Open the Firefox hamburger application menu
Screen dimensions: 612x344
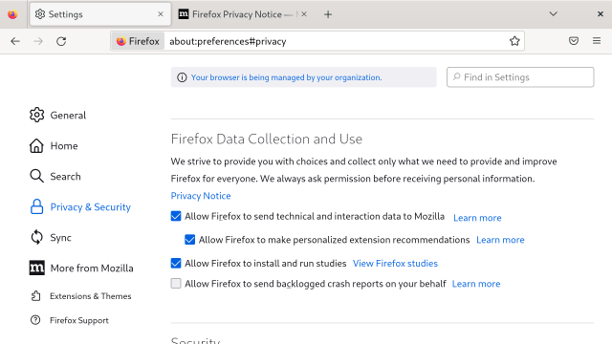click(x=597, y=41)
